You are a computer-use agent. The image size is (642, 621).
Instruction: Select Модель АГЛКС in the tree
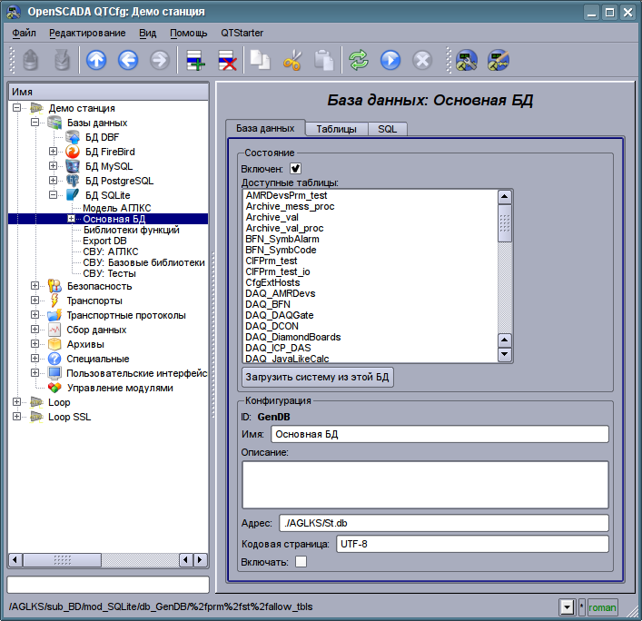pyautogui.click(x=117, y=208)
